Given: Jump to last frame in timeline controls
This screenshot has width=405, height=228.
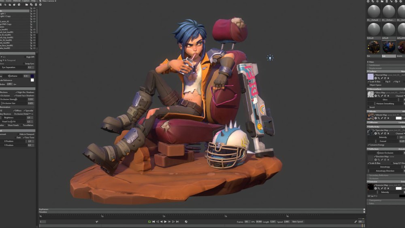Looking at the screenshot, I should (177, 222).
